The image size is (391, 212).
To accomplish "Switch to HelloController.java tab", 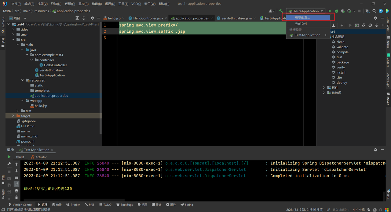I will click(148, 18).
